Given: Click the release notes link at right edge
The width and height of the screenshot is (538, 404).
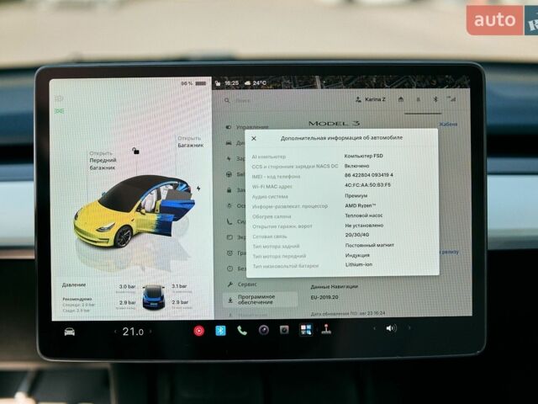Looking at the screenshot, I should 450,252.
